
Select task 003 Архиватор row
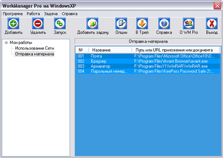148,66
